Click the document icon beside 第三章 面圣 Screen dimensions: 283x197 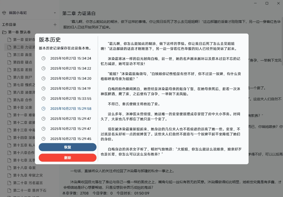[9, 55]
